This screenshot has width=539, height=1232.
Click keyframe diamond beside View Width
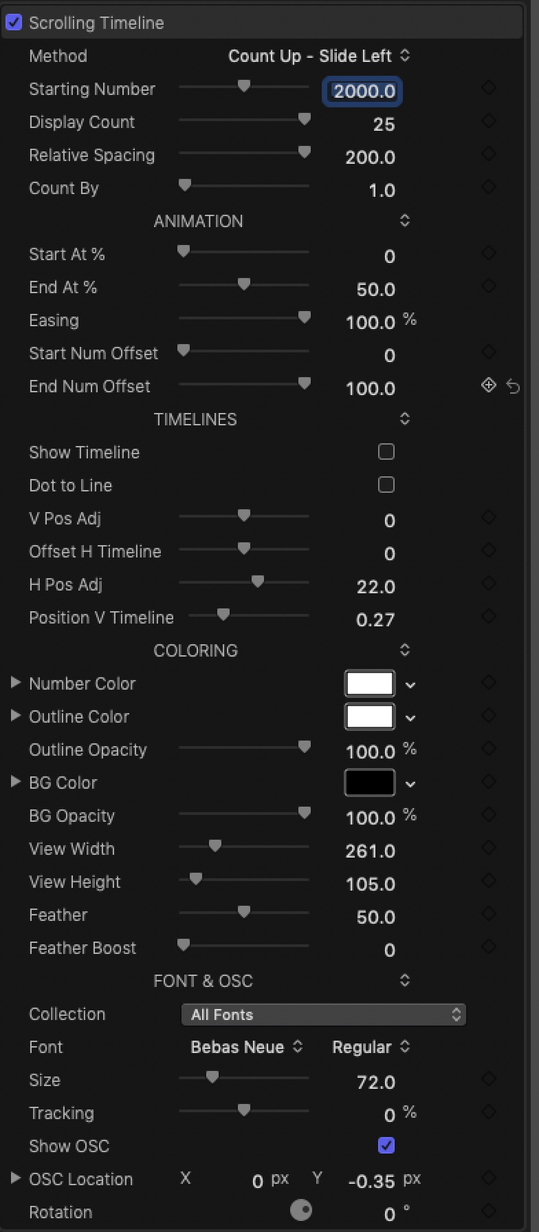point(489,848)
